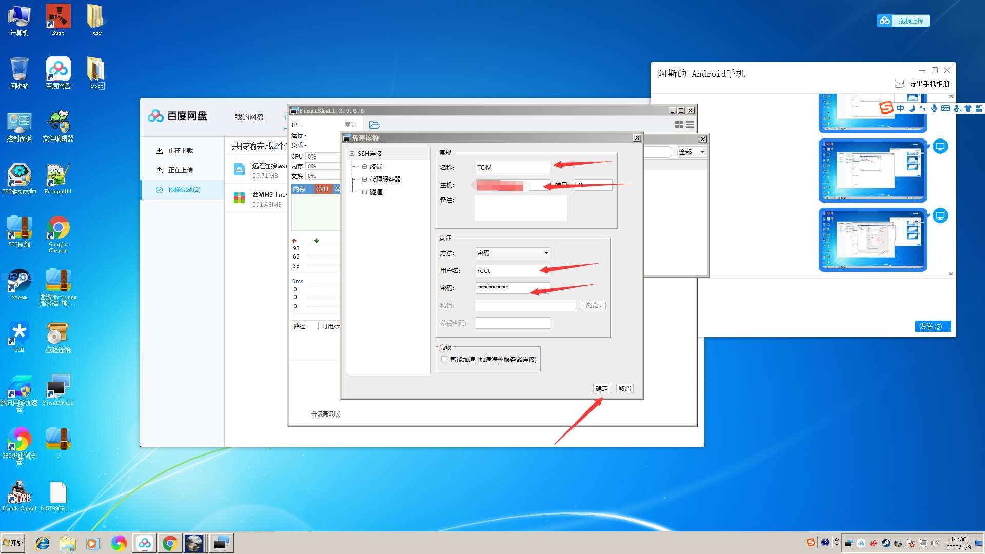The width and height of the screenshot is (985, 554).
Task: Click Steam tray icon
Action: [886, 543]
